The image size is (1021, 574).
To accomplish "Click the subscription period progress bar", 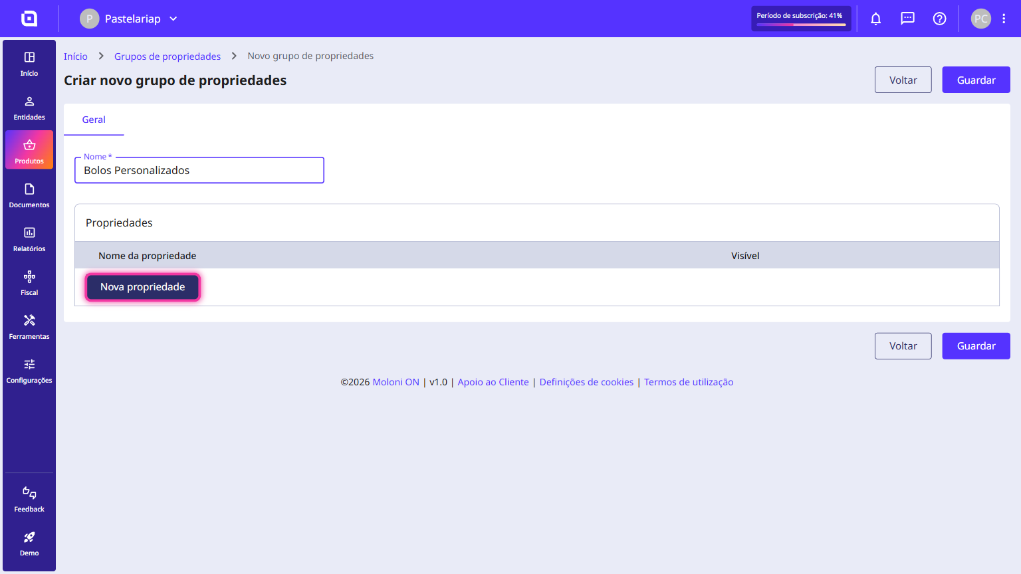I will pyautogui.click(x=801, y=25).
